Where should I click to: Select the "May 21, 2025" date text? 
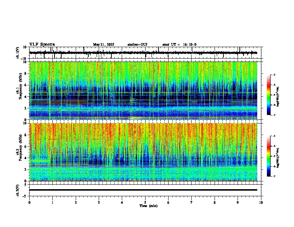click(104, 45)
